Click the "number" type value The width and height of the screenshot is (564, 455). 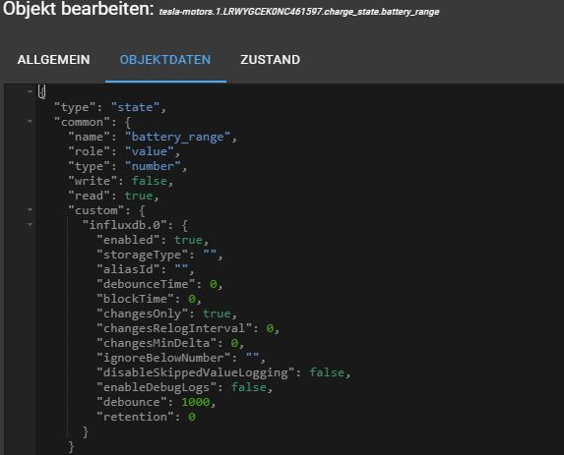(x=153, y=166)
